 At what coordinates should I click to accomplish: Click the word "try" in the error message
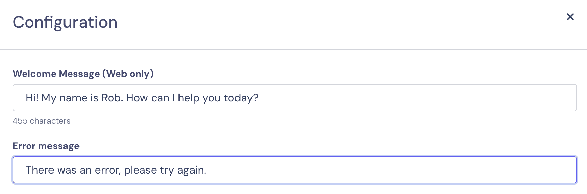[167, 170]
